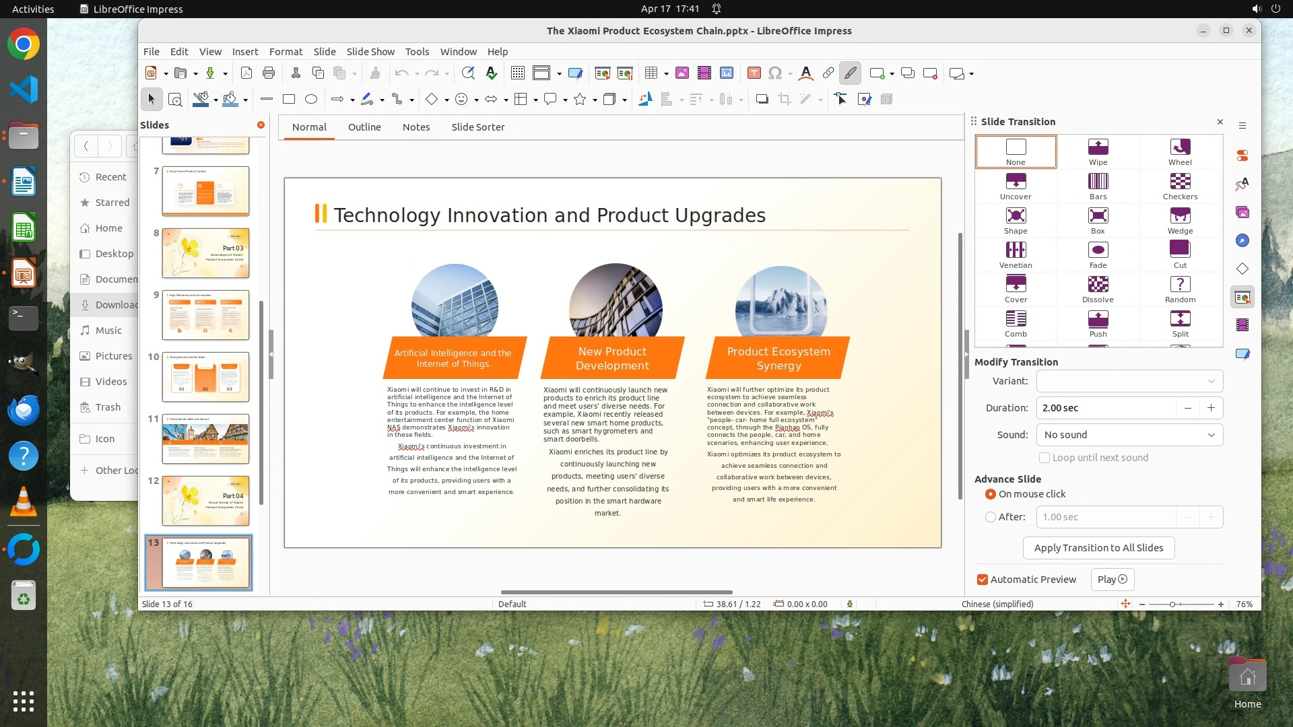Uncheck the Automatic Preview checkbox
This screenshot has width=1293, height=727.
[x=983, y=580]
